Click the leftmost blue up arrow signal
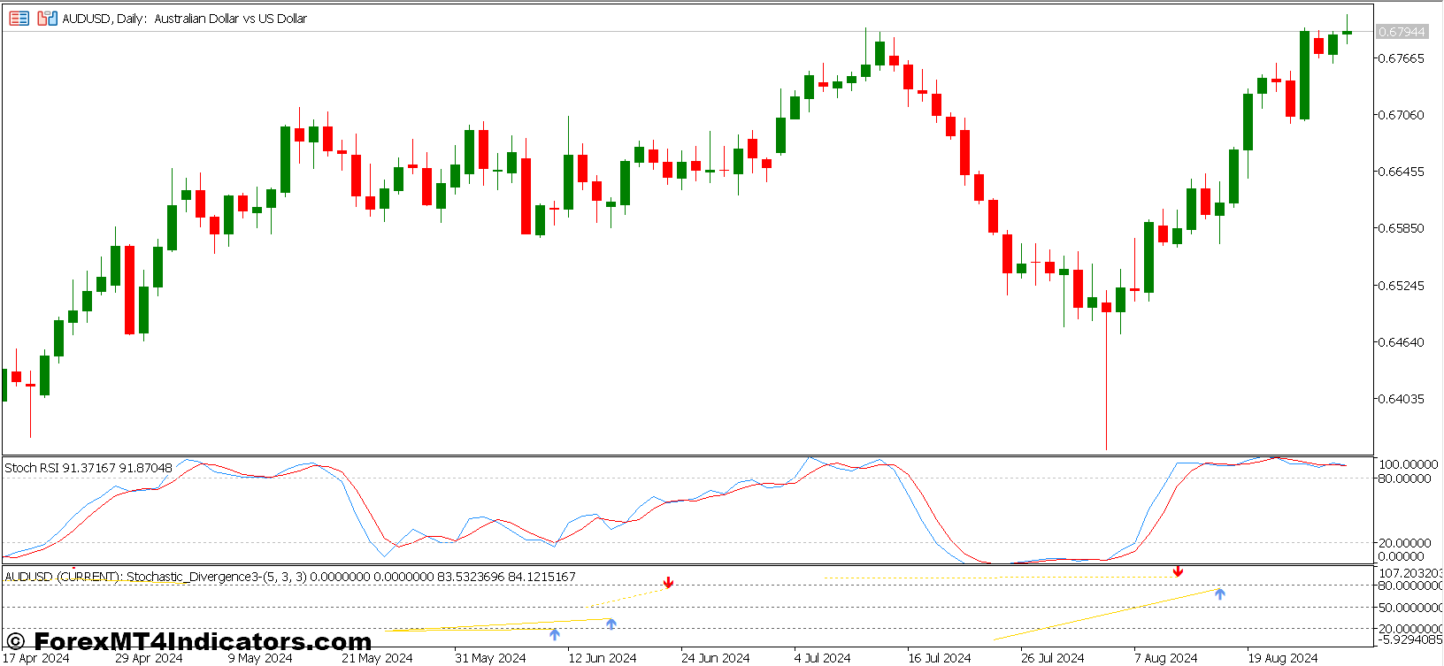 point(554,633)
